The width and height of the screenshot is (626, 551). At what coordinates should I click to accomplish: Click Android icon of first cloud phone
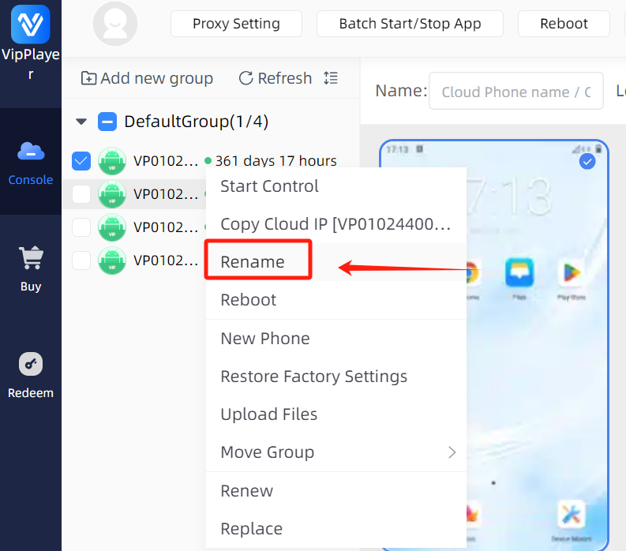(x=112, y=161)
